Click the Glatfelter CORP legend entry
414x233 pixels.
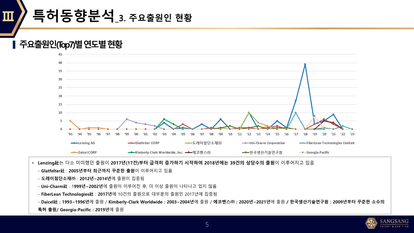pos(144,143)
